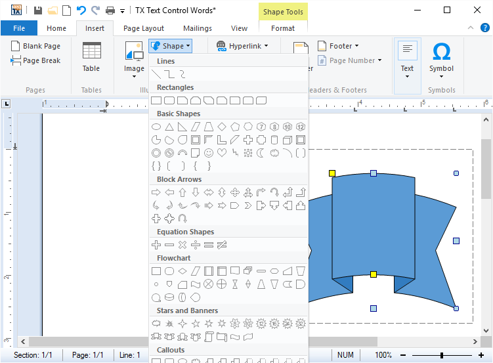Choose the straight line shape
Image resolution: width=493 pixels, height=363 pixels.
(156, 74)
